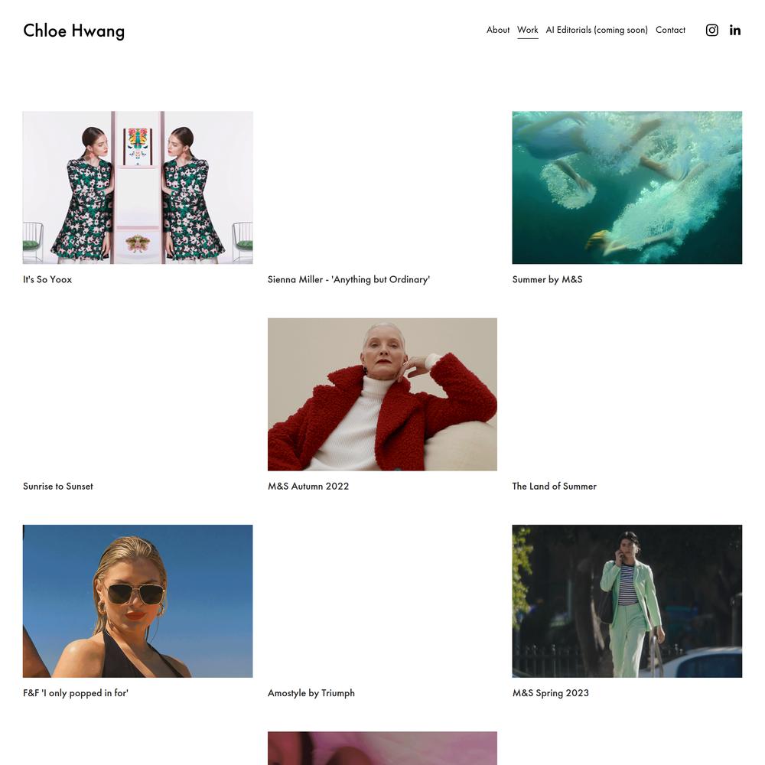Open the Summer by M&S underwater thumbnail

coord(627,187)
